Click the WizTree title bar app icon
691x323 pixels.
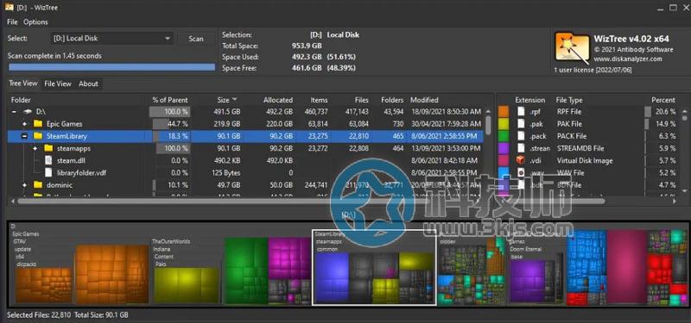tap(9, 8)
